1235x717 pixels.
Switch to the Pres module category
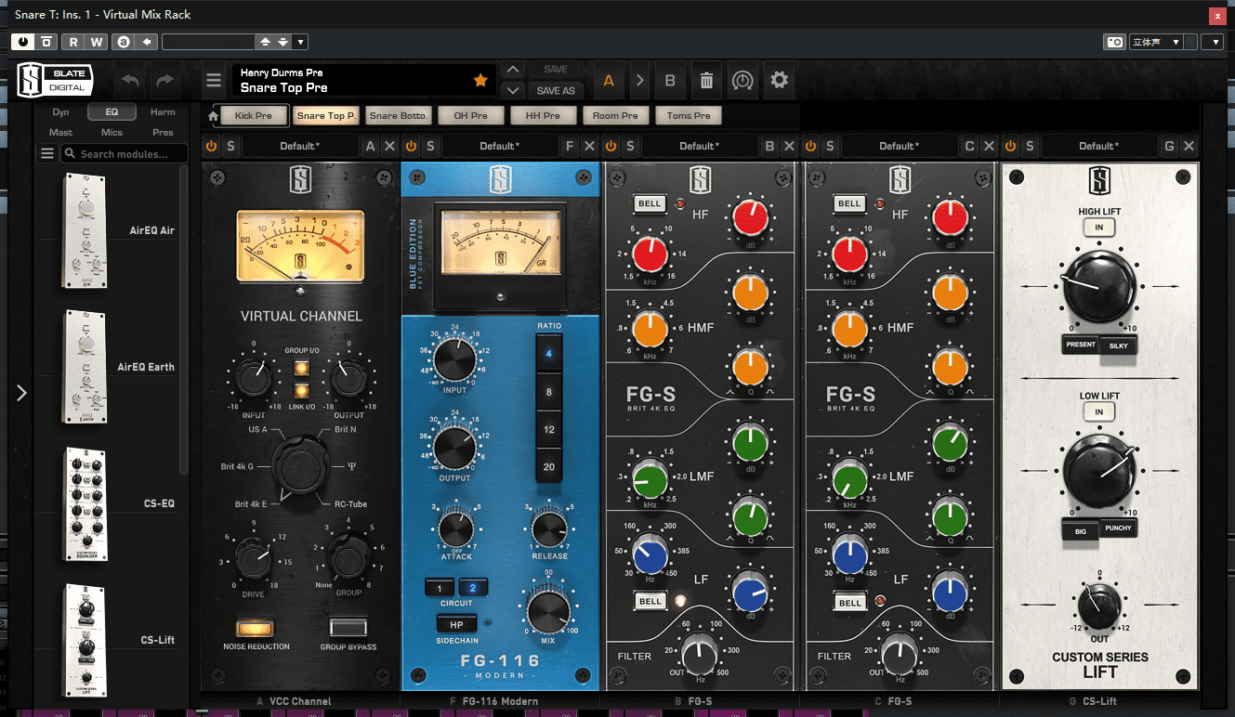pos(163,133)
